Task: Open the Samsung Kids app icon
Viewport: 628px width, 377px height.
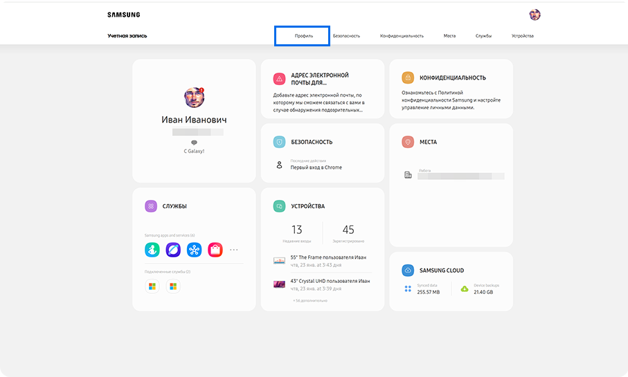Action: (x=152, y=250)
